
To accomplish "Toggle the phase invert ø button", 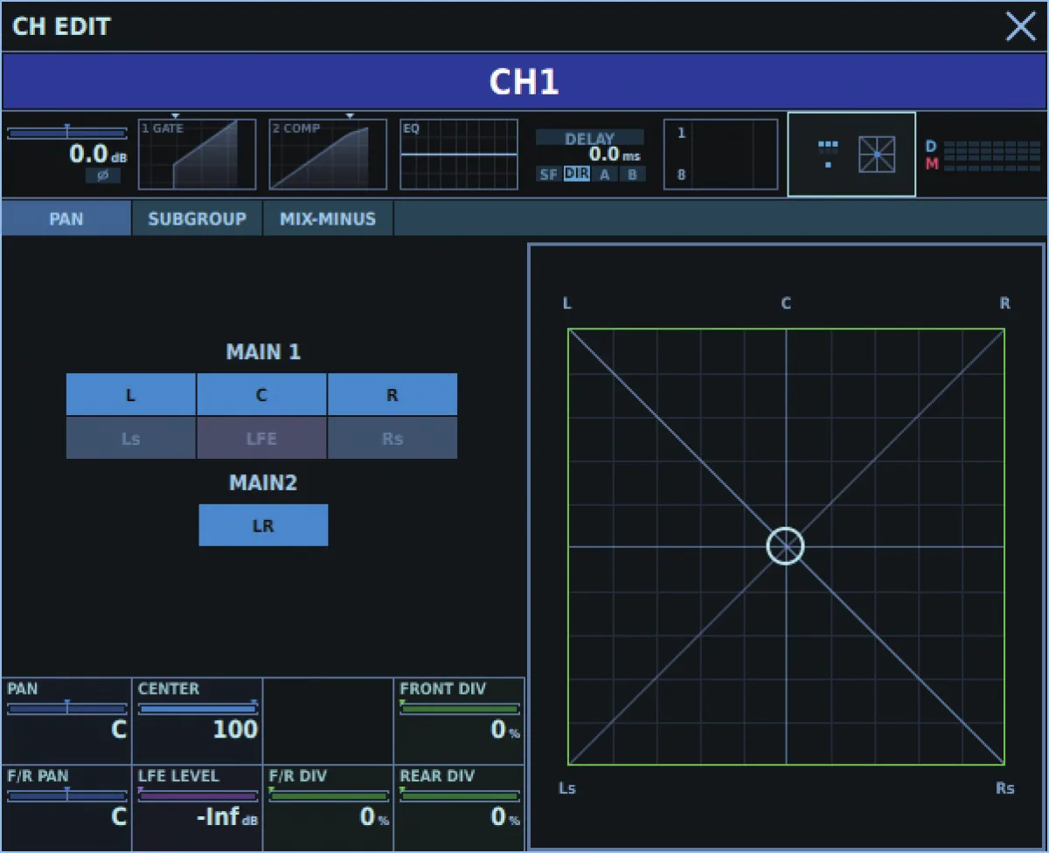I will 102,176.
